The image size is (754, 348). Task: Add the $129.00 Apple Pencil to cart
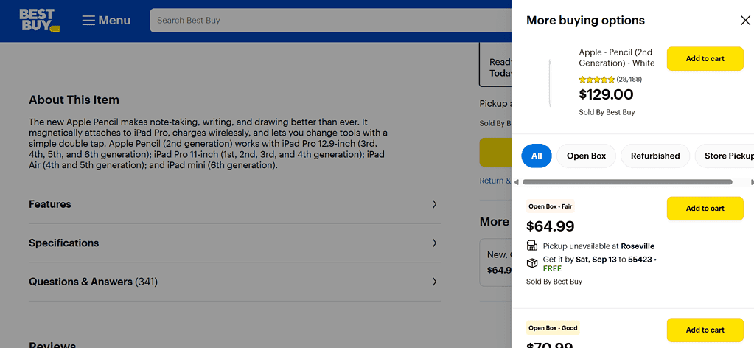tap(705, 59)
